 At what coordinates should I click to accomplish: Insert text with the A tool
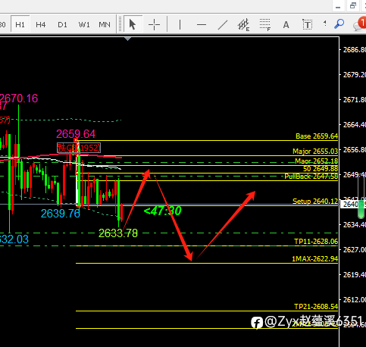tap(286, 24)
